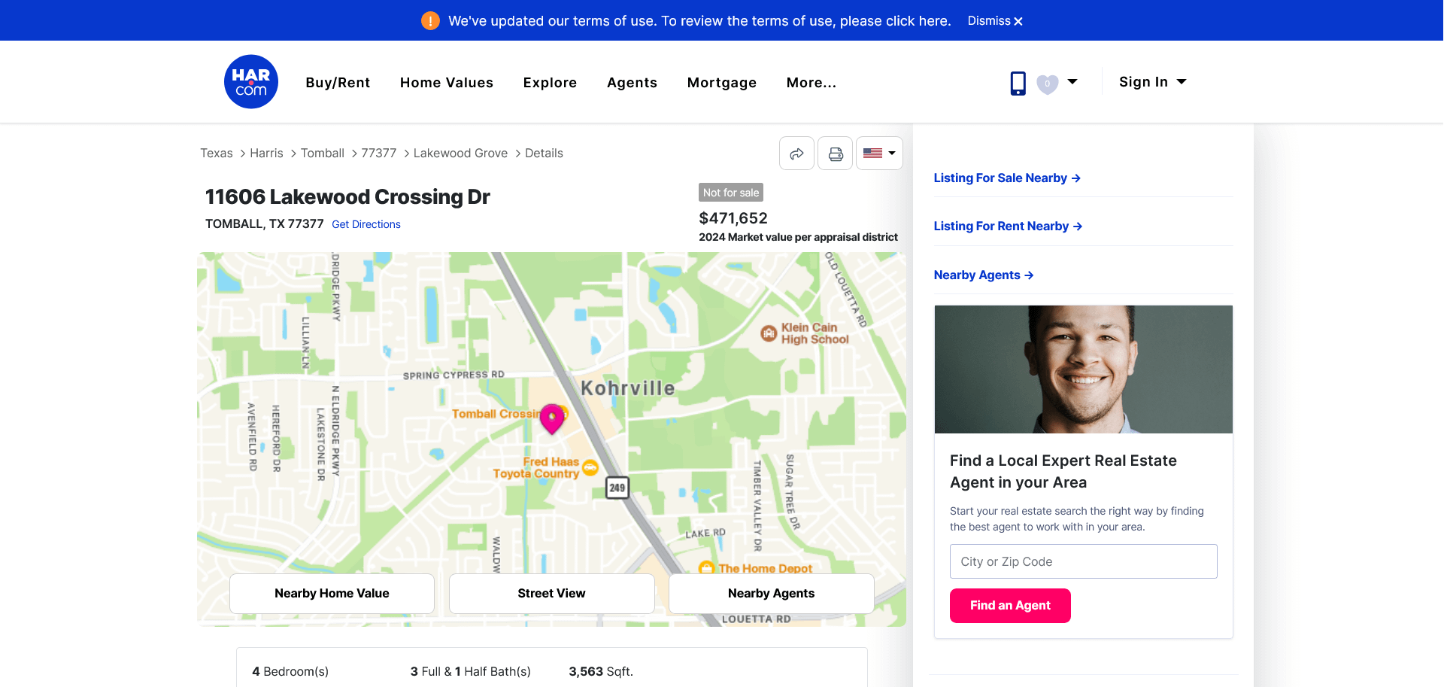The height and width of the screenshot is (687, 1444).
Task: Dismiss the terms of use banner
Action: [995, 21]
